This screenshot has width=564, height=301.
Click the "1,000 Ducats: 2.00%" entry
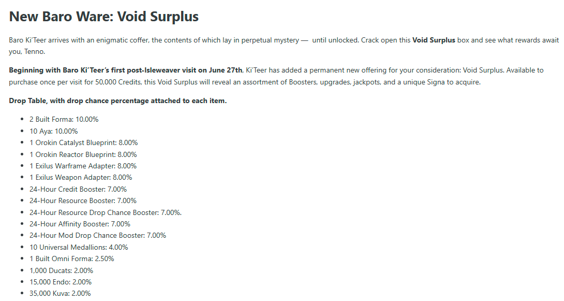tap(62, 270)
